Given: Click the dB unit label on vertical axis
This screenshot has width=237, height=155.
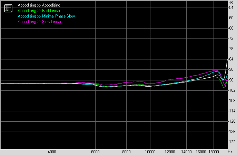Looking at the screenshot, I should point(231,3).
